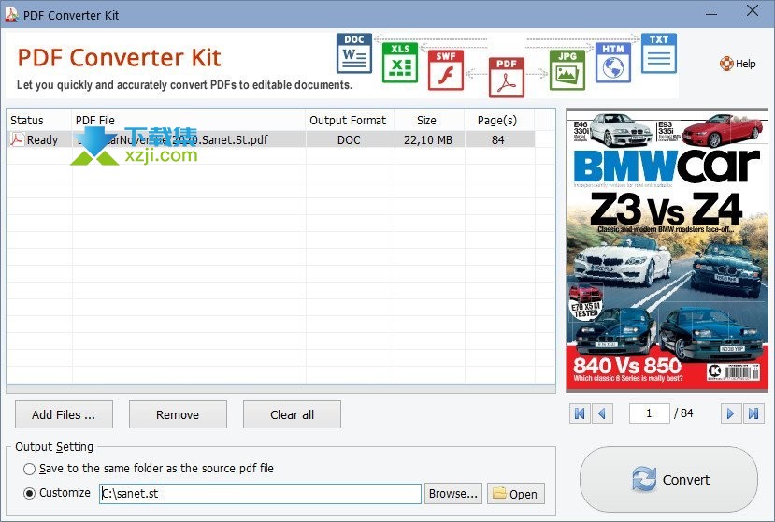Choose Save to same folder as source
Viewport: 775px width, 522px height.
point(29,469)
